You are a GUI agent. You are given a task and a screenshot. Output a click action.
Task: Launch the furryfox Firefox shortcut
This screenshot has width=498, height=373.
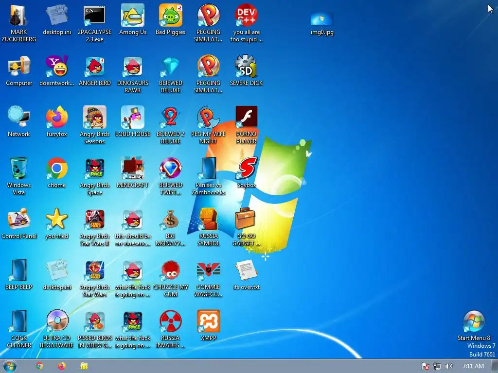tap(56, 122)
